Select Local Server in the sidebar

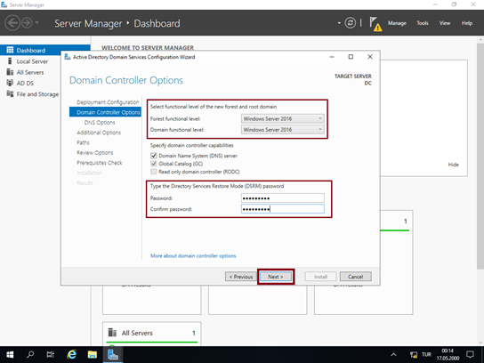(x=32, y=61)
